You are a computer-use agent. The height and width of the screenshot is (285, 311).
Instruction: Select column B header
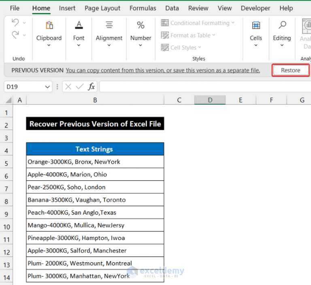(95, 100)
